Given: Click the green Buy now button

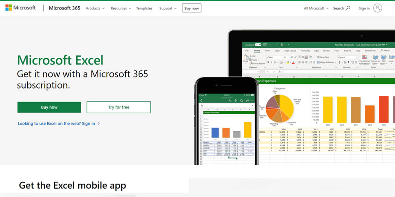Looking at the screenshot, I should [49, 107].
